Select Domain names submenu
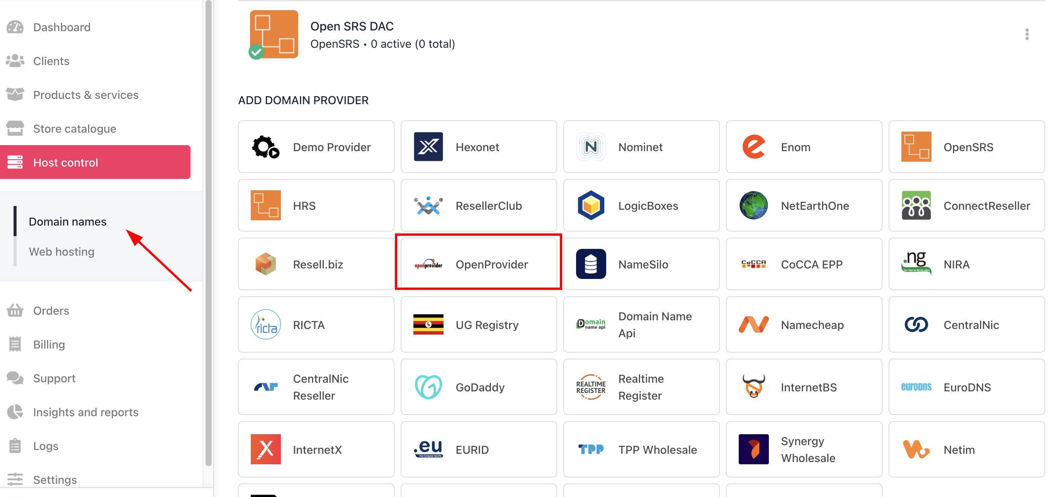The image size is (1055, 497). 67,222
